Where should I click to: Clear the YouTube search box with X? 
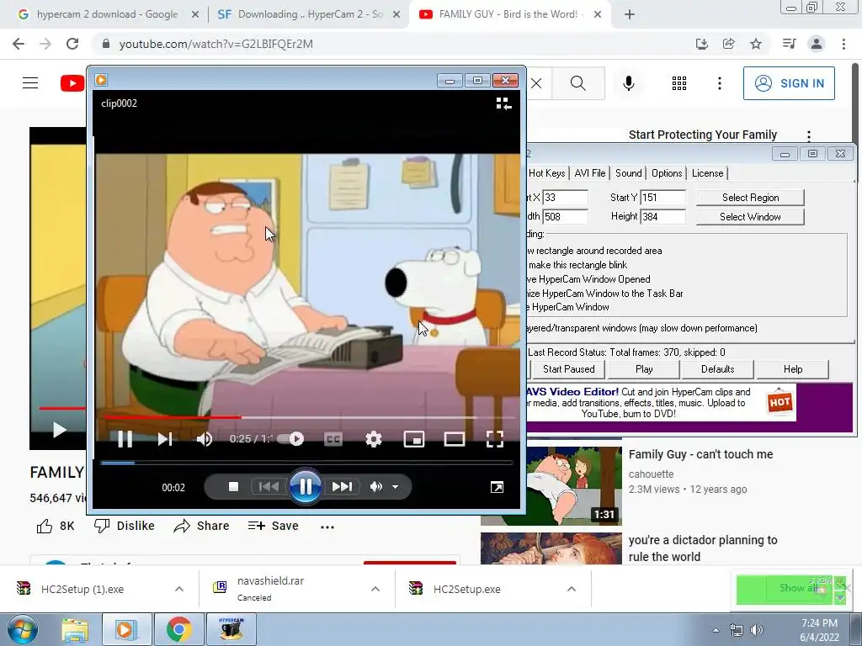click(536, 83)
